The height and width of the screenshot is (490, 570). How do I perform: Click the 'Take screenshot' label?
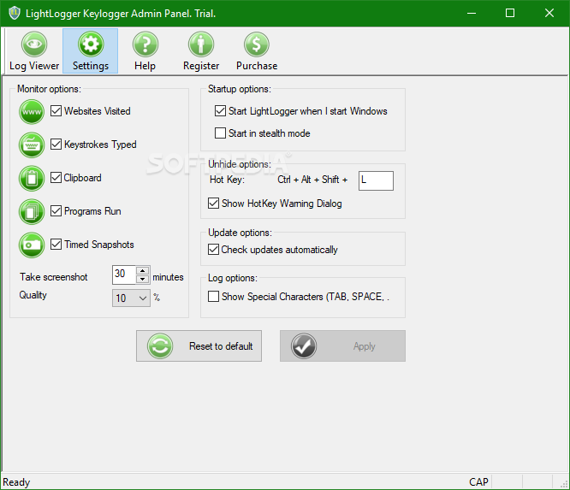53,277
